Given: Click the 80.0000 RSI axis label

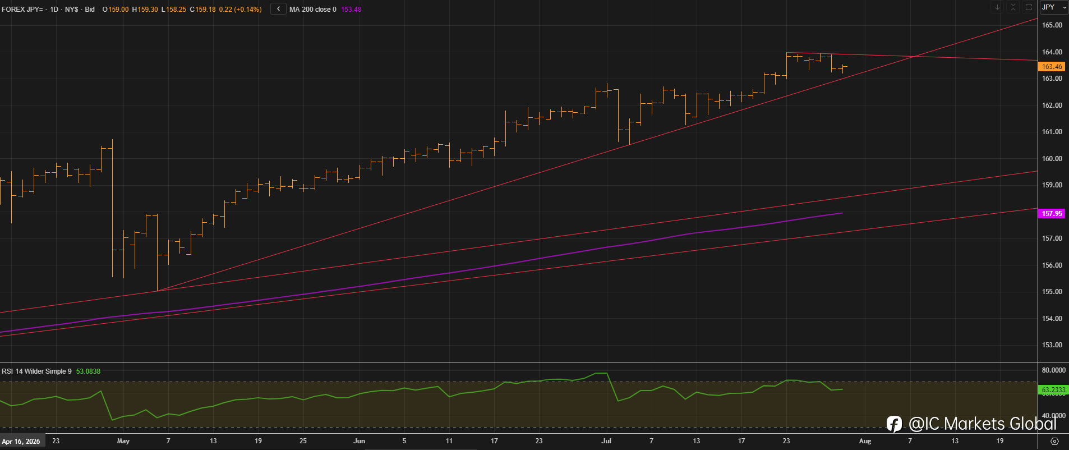Looking at the screenshot, I should 1053,370.
